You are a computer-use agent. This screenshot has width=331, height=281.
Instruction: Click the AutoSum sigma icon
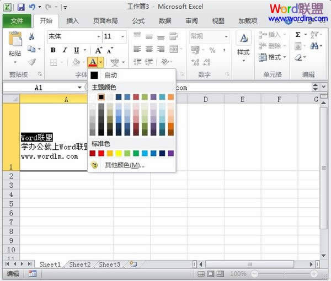click(x=298, y=35)
